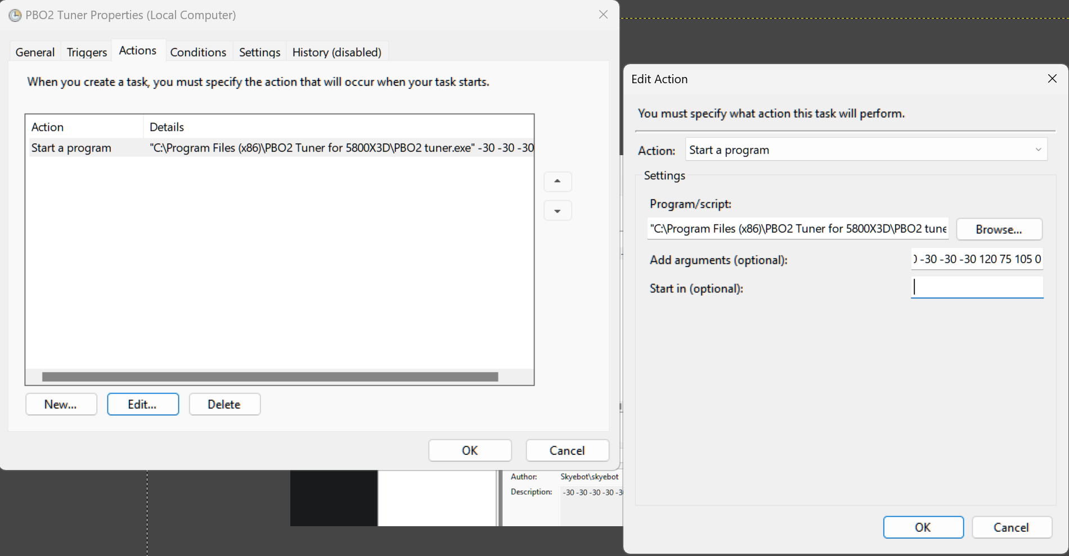Click the Edit... action button
This screenshot has height=556, width=1069.
pyautogui.click(x=143, y=404)
